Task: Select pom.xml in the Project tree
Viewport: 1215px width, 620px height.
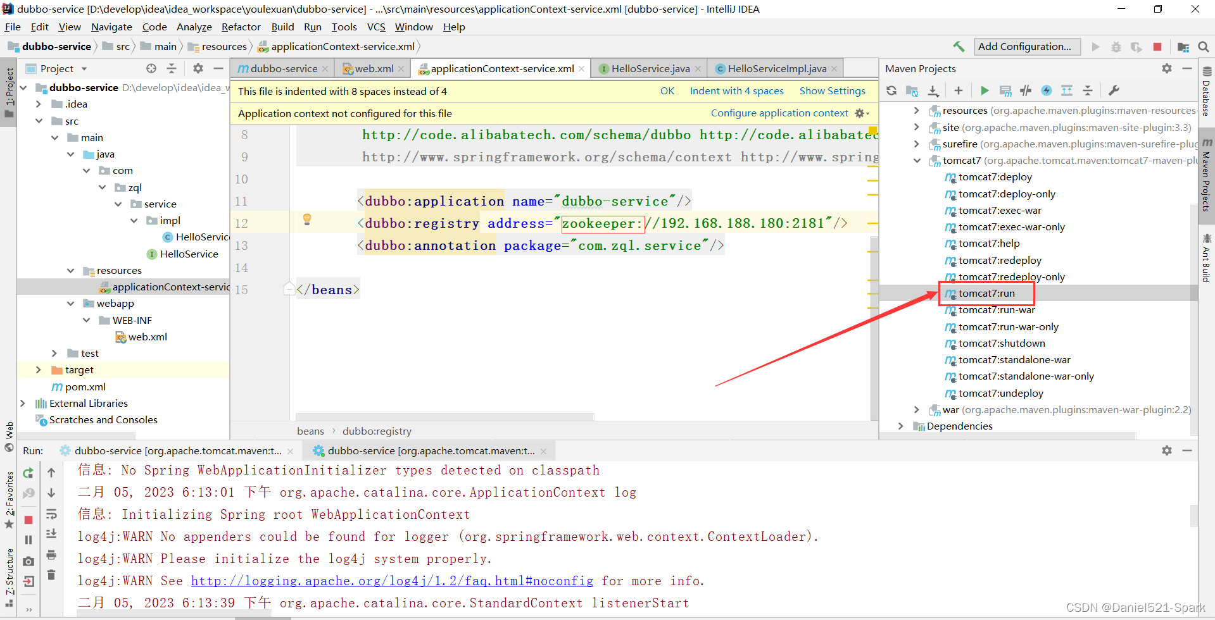Action: 85,387
